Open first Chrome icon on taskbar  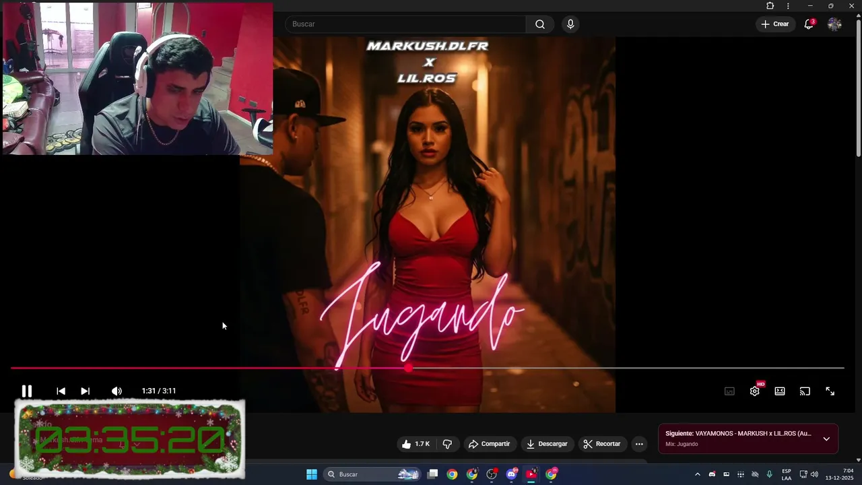click(452, 474)
